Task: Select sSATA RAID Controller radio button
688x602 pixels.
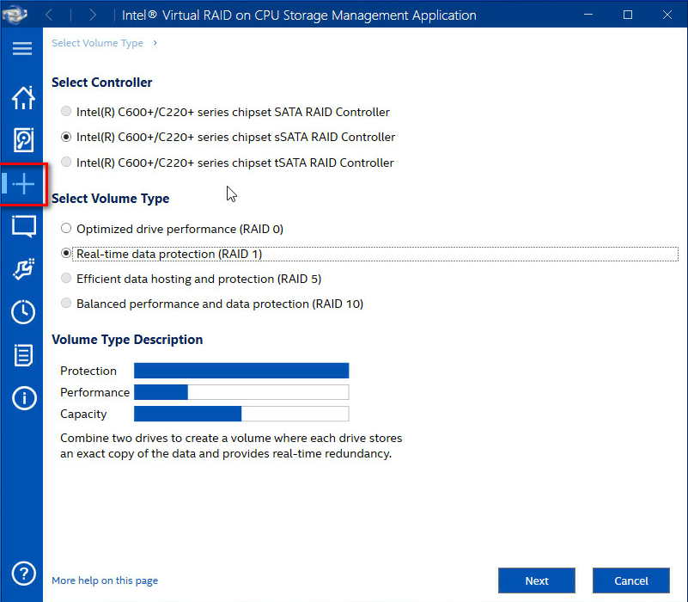Action: (x=66, y=137)
